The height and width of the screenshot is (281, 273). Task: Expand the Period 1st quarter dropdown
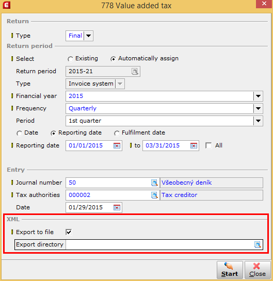click(x=258, y=121)
